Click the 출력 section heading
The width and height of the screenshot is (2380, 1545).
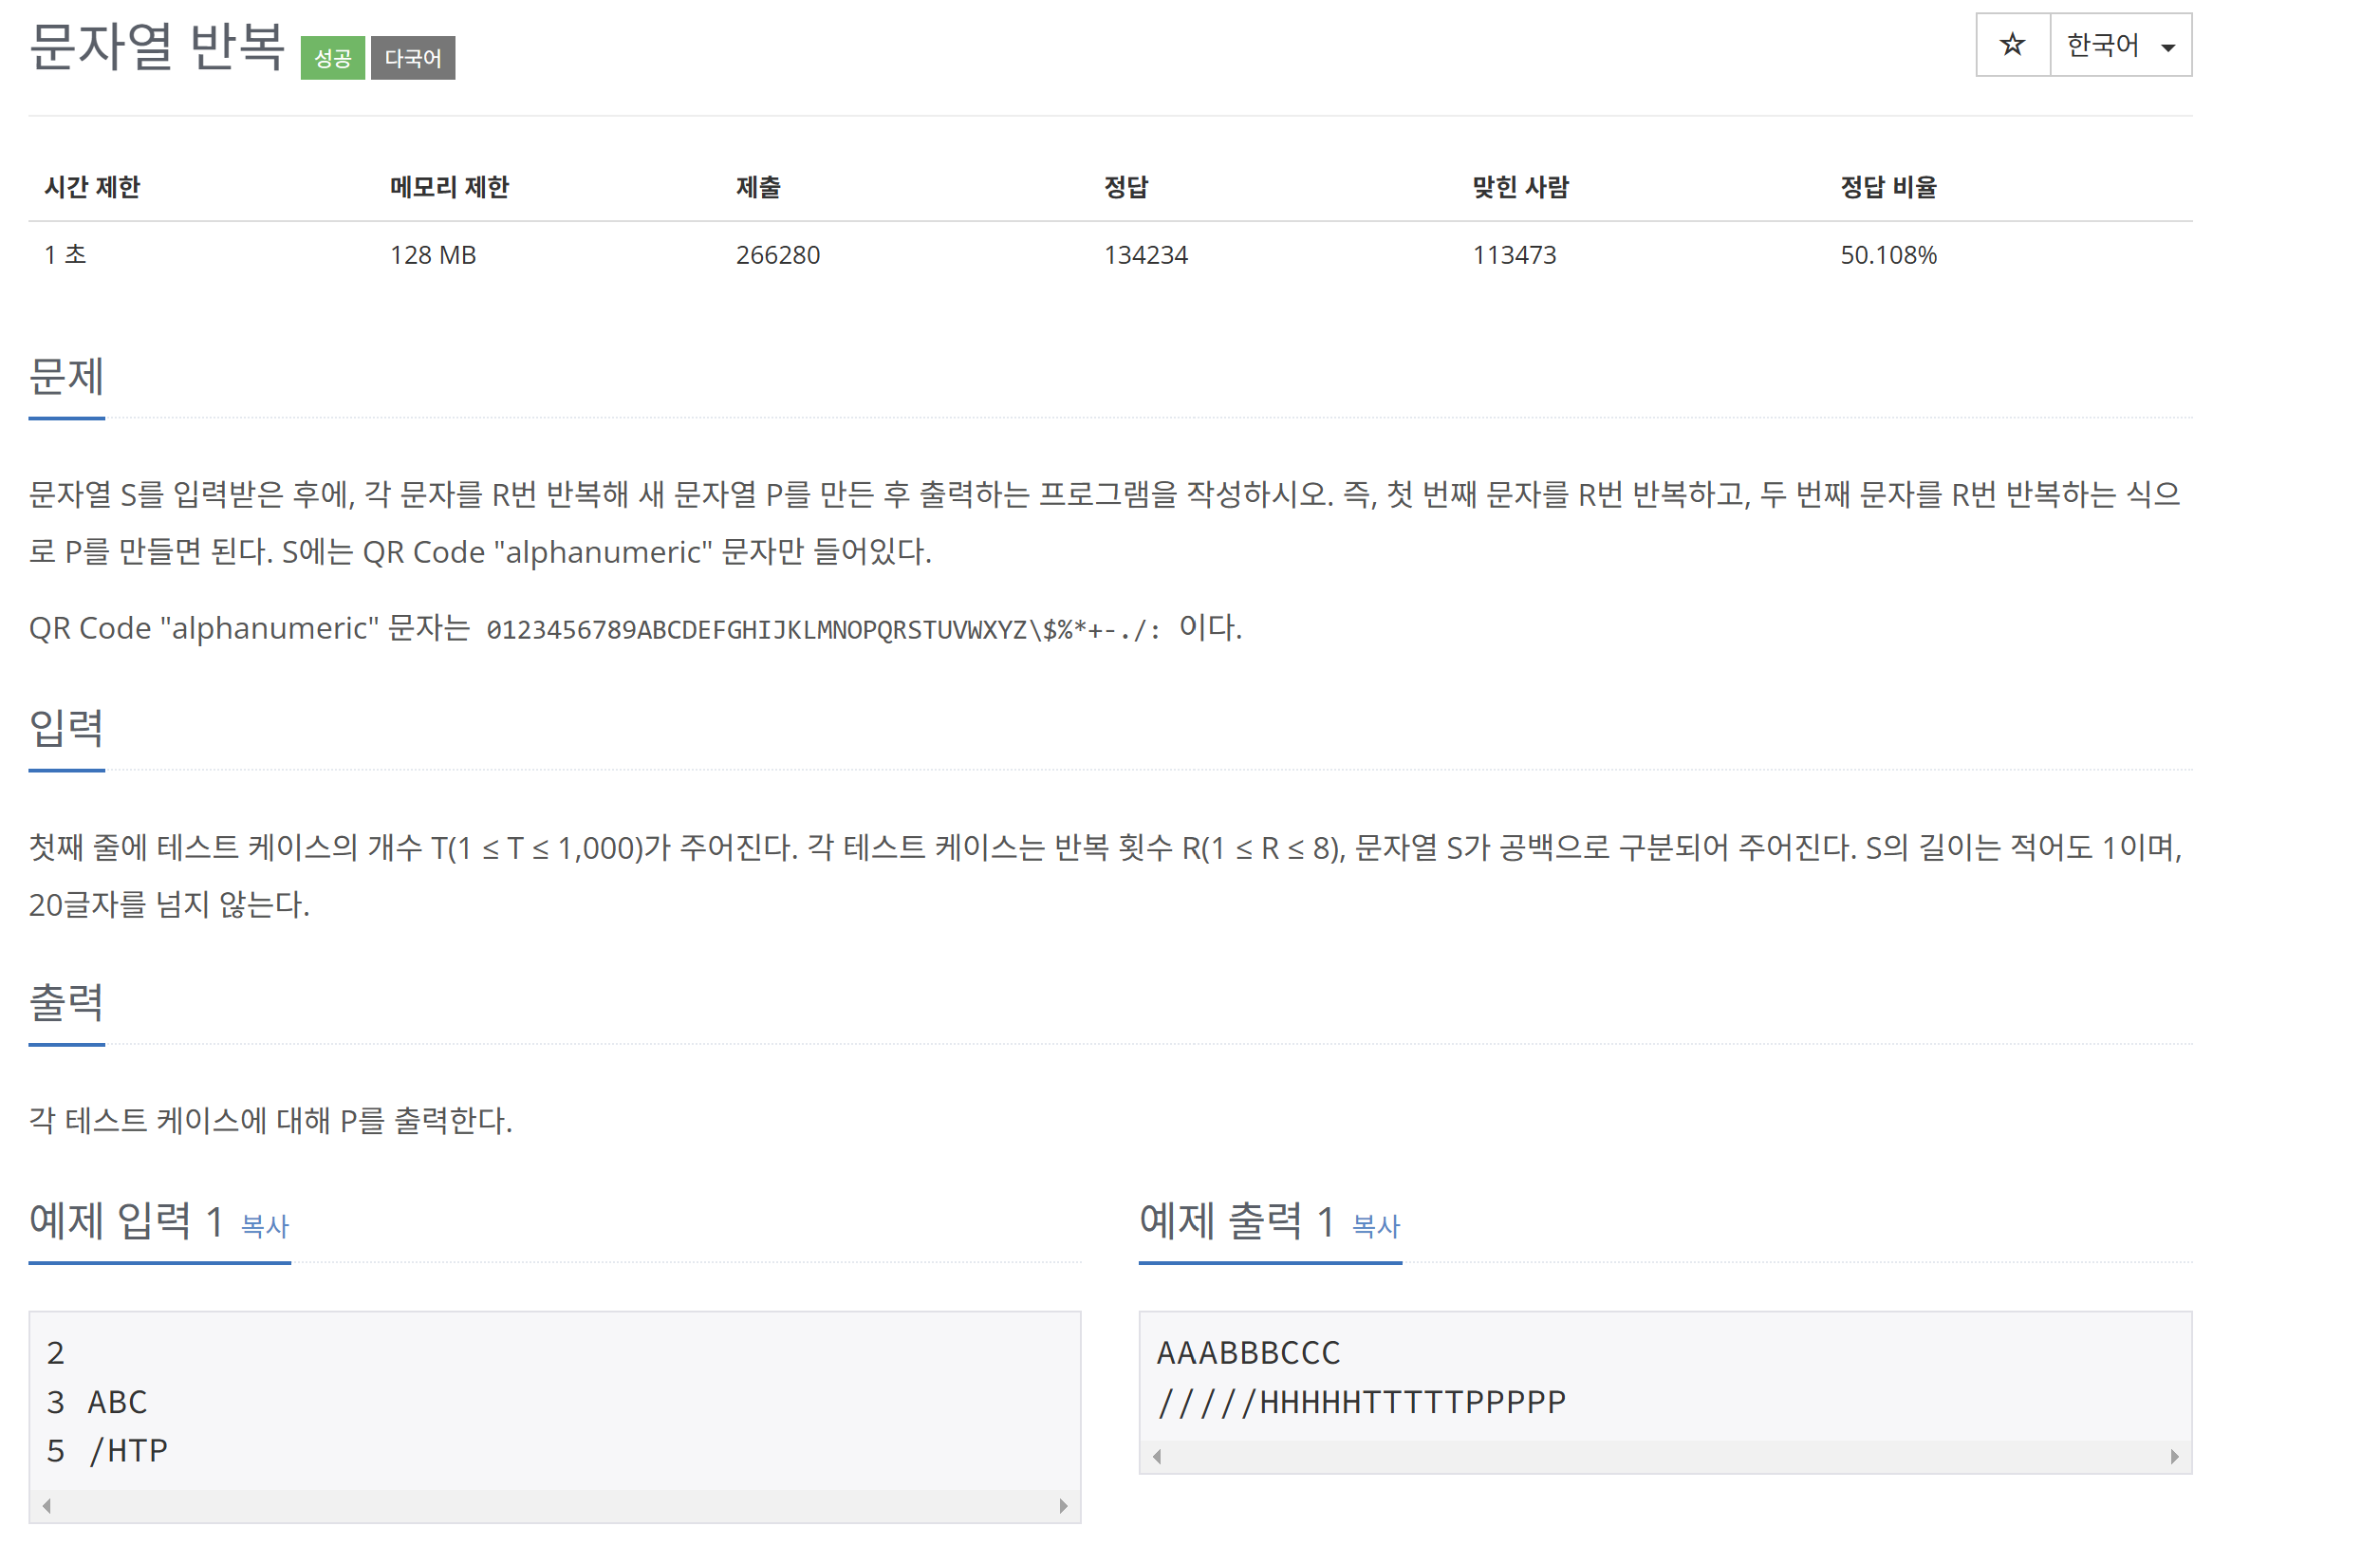[66, 1002]
